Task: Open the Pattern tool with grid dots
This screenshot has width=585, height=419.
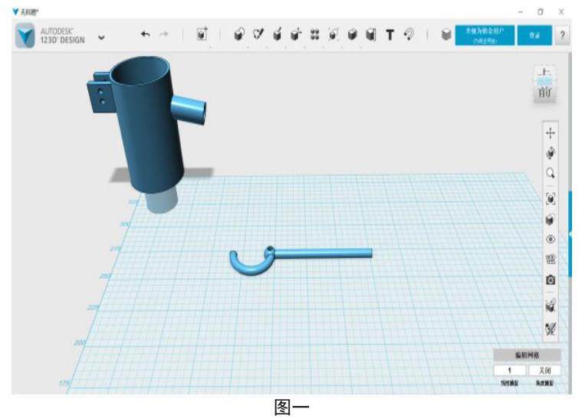Action: (x=314, y=35)
